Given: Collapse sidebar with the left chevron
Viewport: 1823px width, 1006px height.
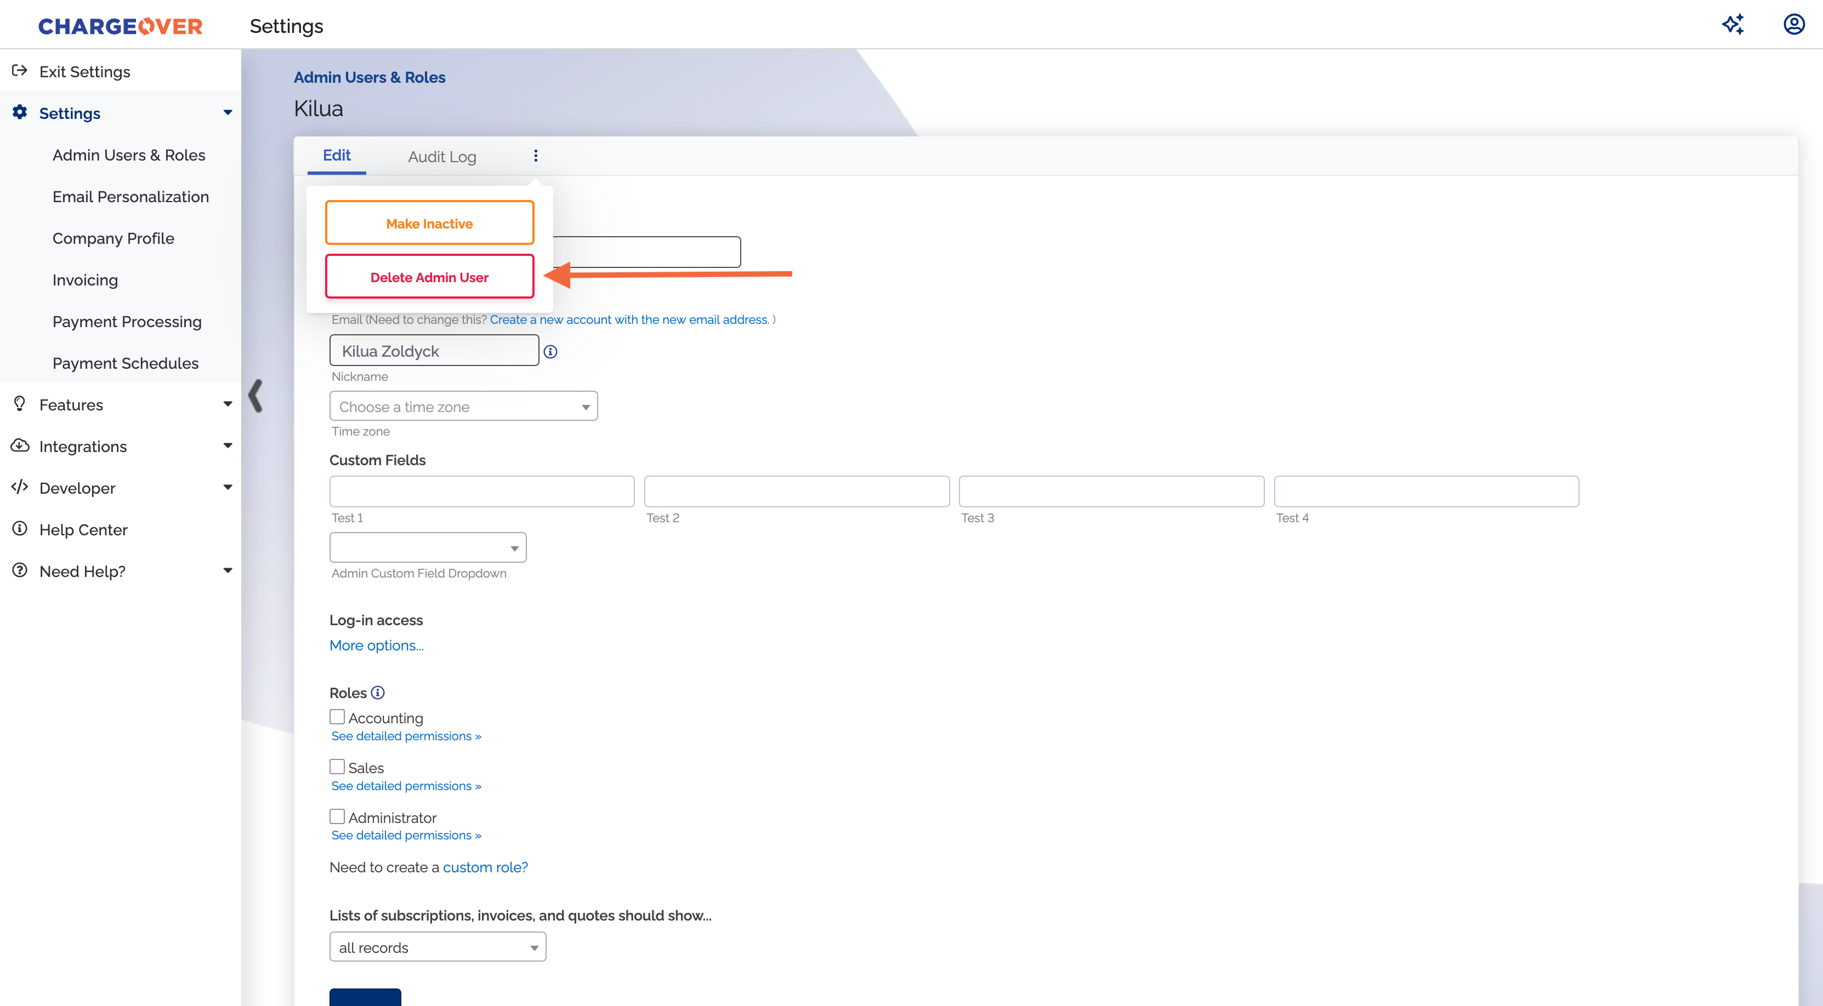Looking at the screenshot, I should (x=255, y=396).
